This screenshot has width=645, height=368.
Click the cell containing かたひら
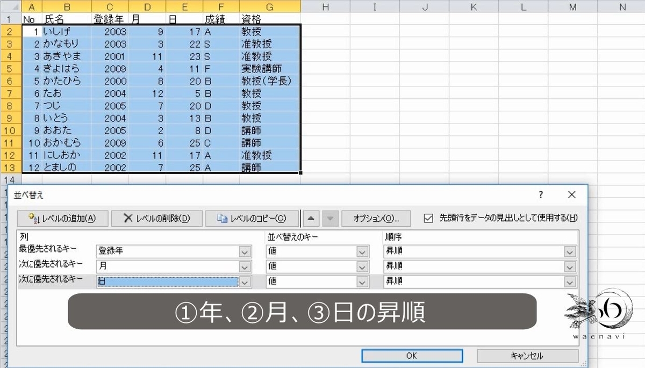coord(66,81)
